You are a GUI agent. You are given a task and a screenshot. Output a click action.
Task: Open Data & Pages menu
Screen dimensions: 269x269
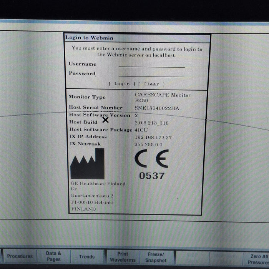(x=54, y=256)
